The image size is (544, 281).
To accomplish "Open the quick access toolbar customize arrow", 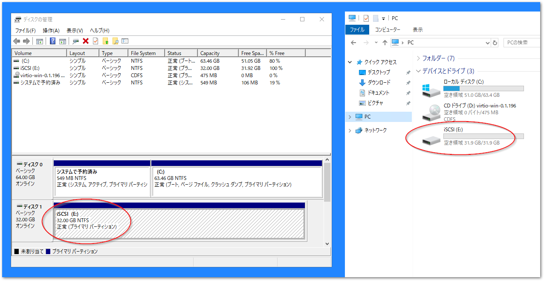I will click(383, 18).
